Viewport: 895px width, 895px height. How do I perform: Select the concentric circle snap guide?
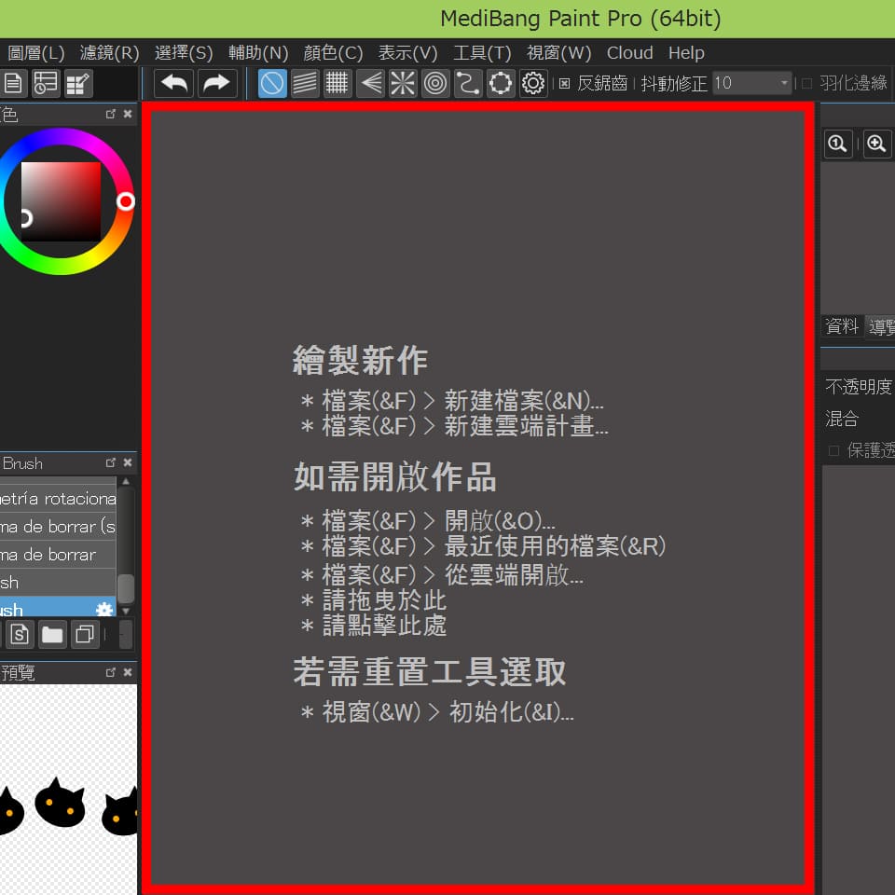pyautogui.click(x=435, y=83)
